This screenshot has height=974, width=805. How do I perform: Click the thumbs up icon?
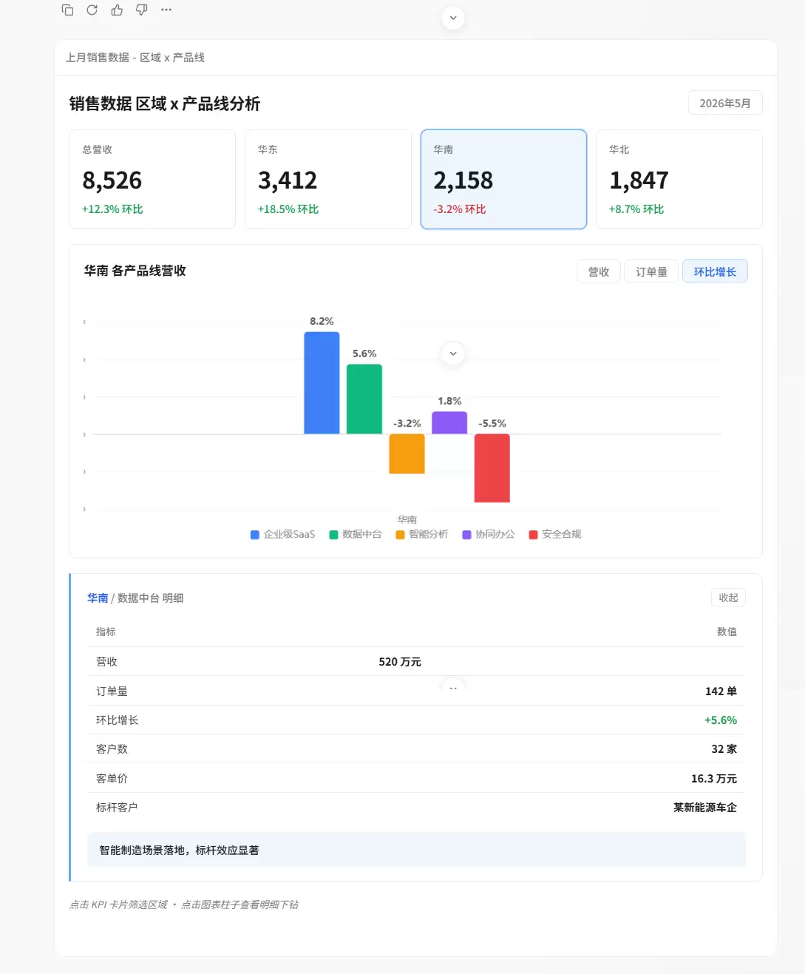(117, 10)
